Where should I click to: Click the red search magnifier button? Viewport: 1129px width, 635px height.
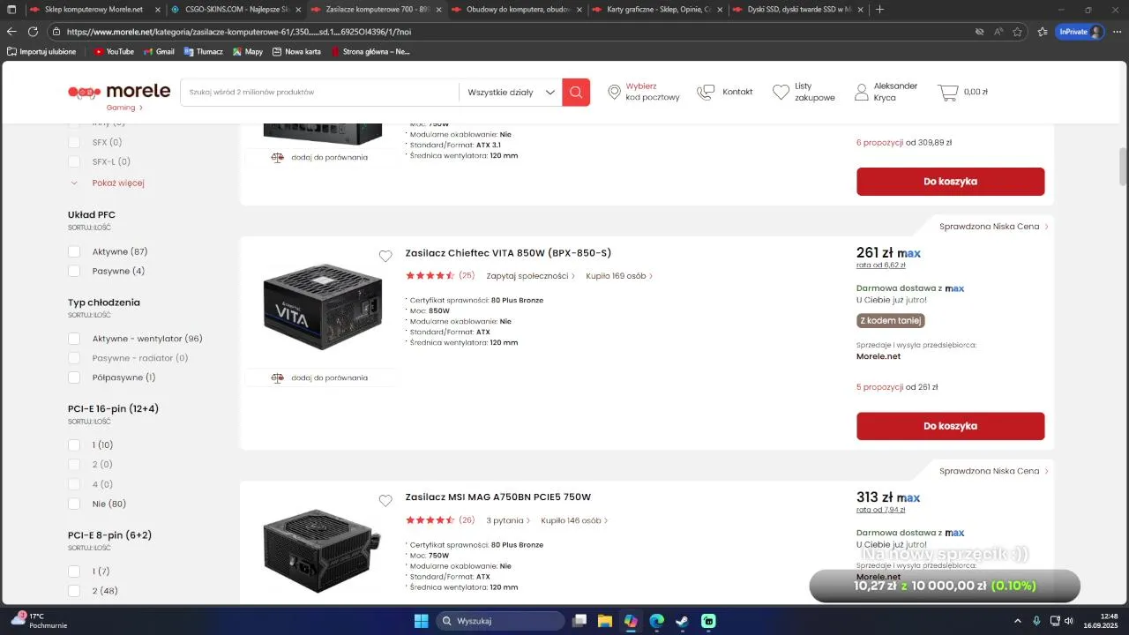[576, 92]
